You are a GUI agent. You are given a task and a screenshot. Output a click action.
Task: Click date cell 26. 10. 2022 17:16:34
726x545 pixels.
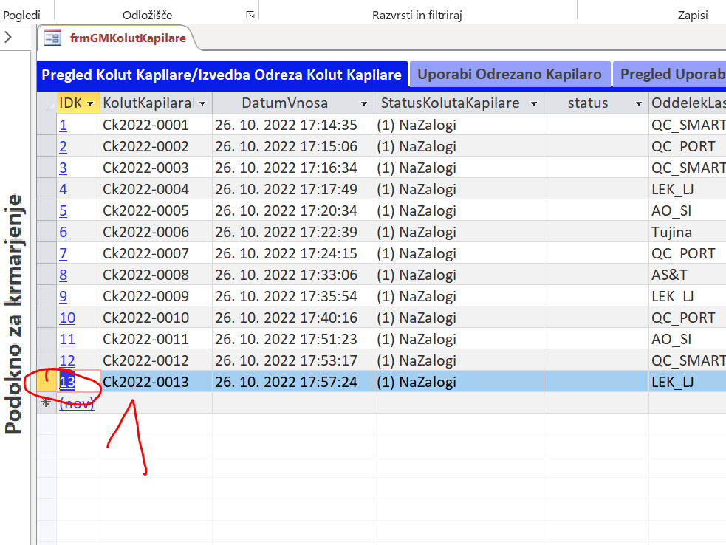pyautogui.click(x=293, y=168)
